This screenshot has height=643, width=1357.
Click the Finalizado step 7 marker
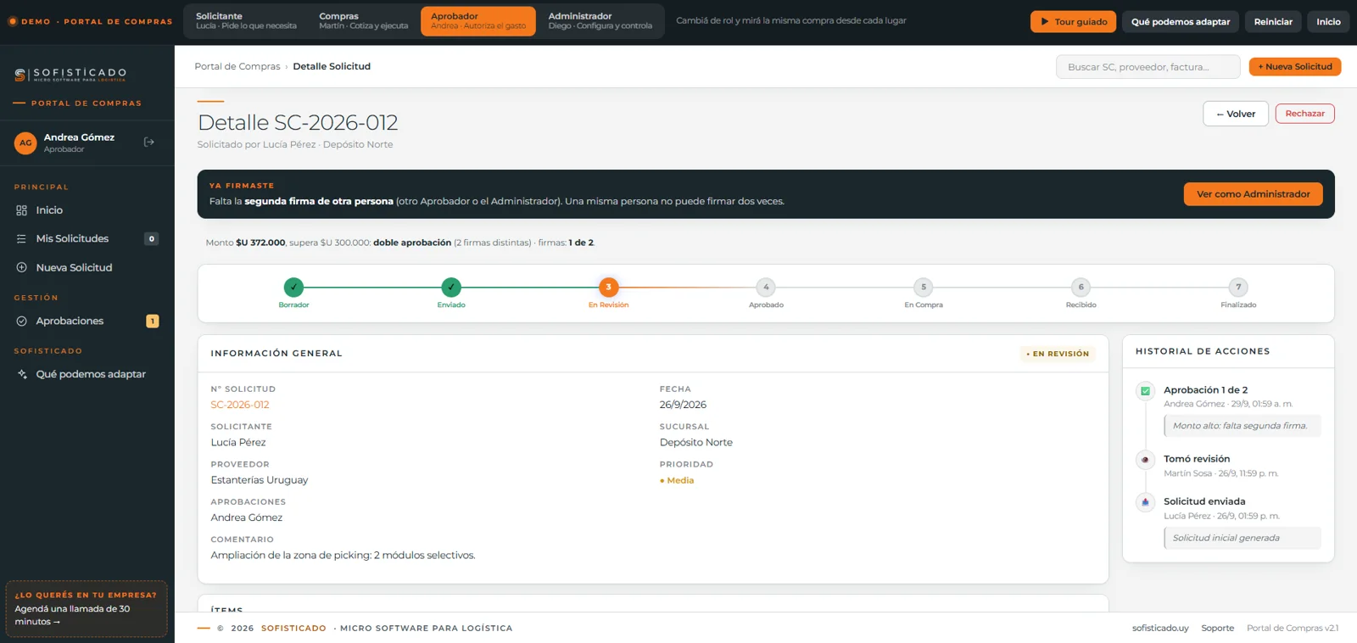click(1238, 288)
